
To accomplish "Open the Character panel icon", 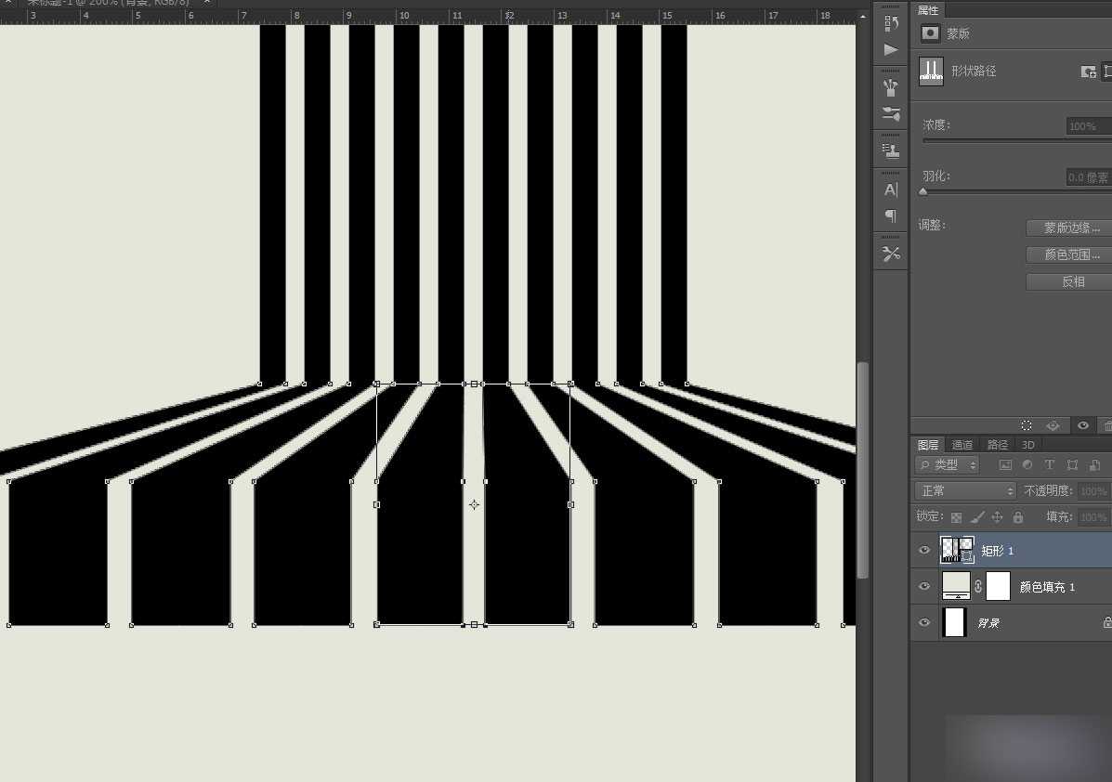I will click(891, 189).
